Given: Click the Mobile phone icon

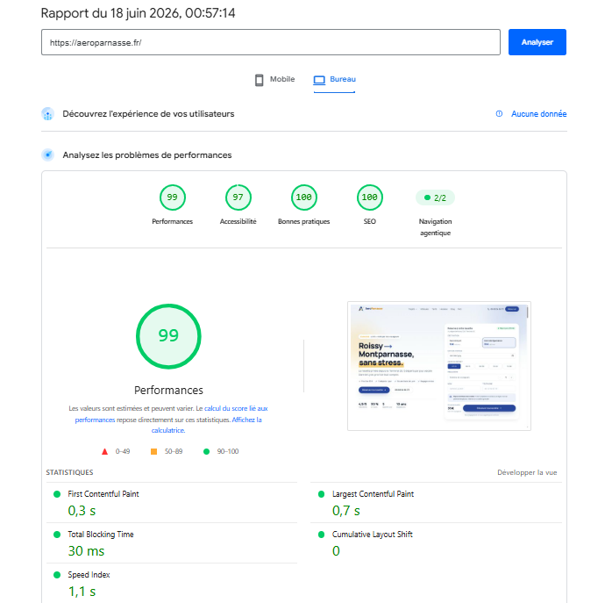Looking at the screenshot, I should [260, 80].
